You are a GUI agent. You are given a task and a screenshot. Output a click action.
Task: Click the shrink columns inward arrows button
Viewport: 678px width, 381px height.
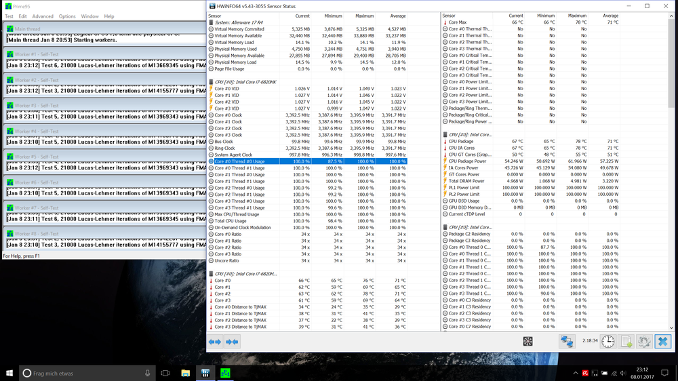(232, 342)
